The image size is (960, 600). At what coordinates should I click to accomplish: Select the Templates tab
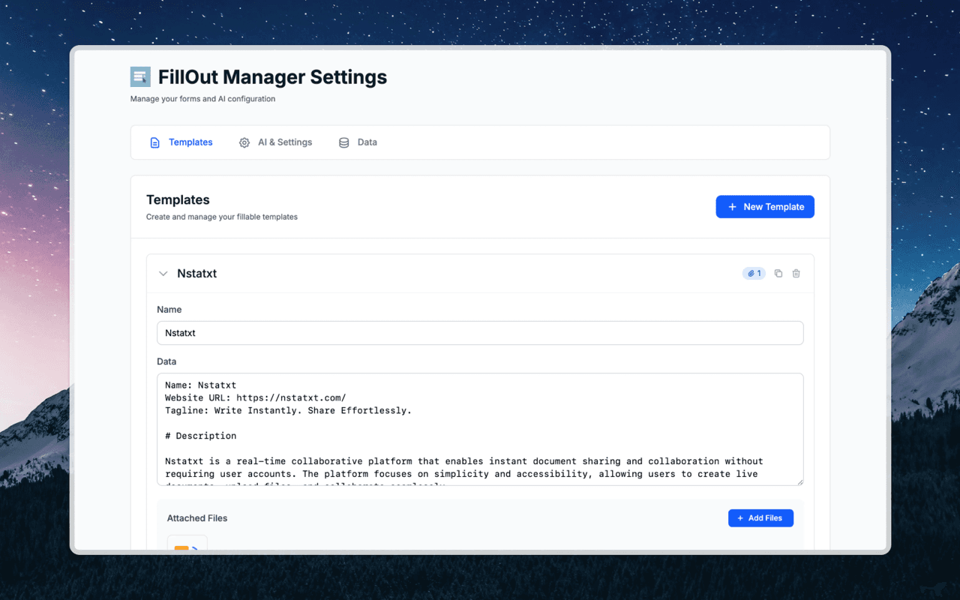tap(190, 142)
